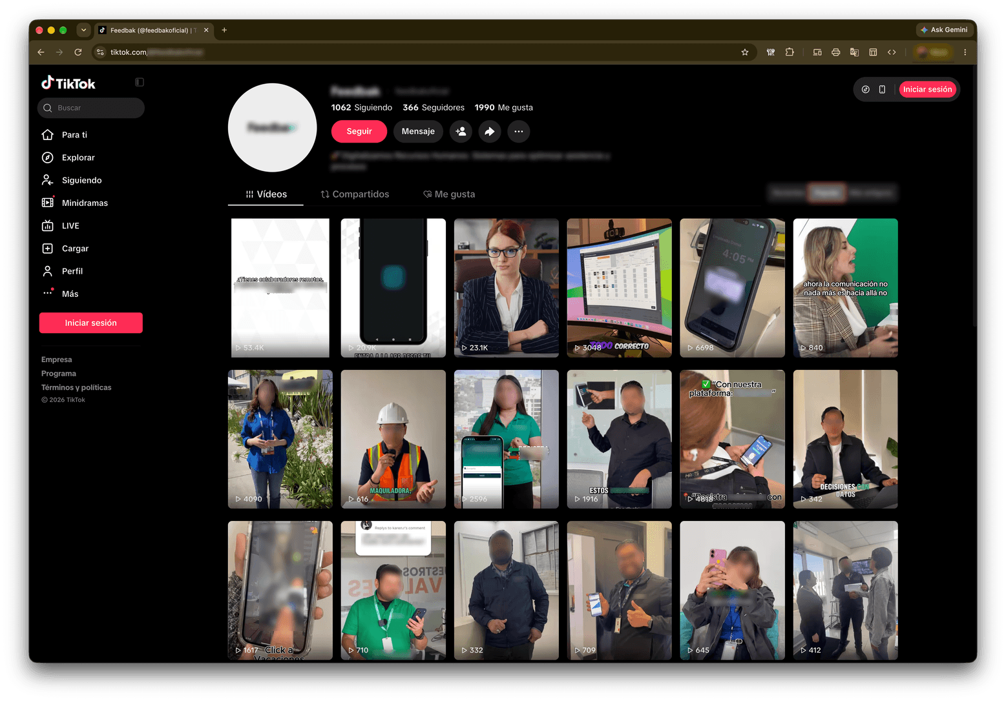Click Iniciar sesión in the top right
Viewport: 1006px width, 701px height.
(927, 90)
